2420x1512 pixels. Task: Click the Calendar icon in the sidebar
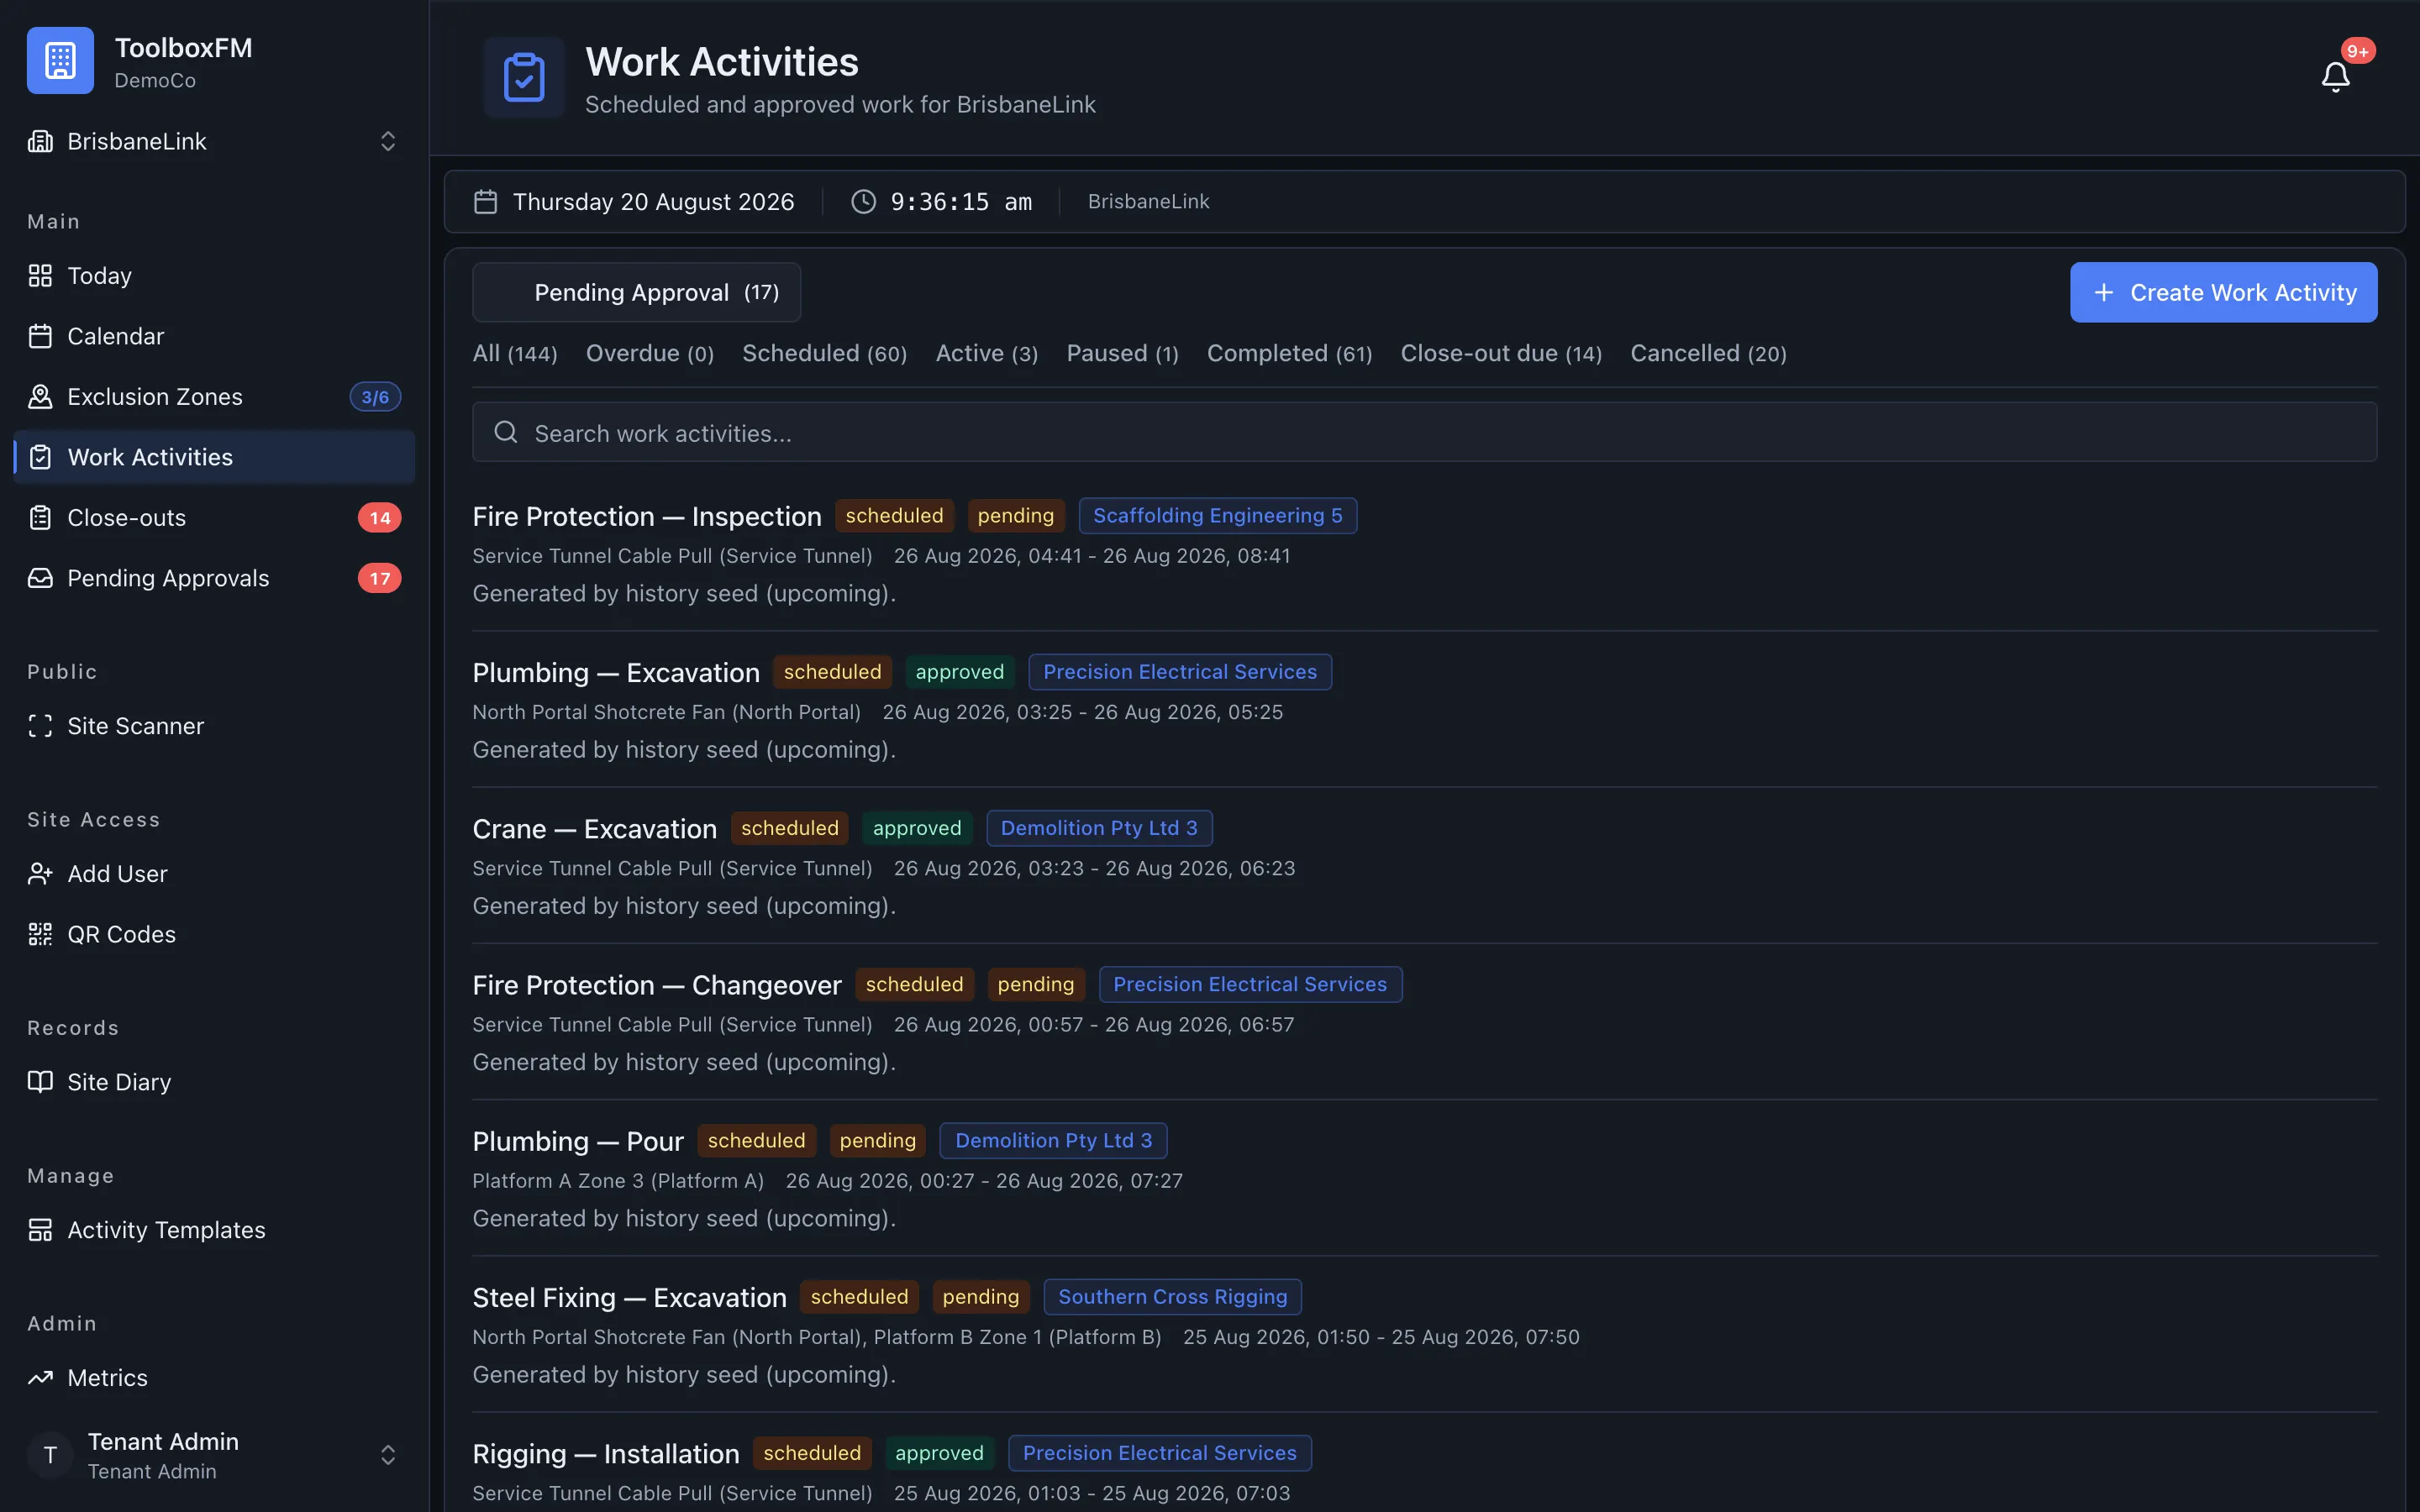point(40,336)
